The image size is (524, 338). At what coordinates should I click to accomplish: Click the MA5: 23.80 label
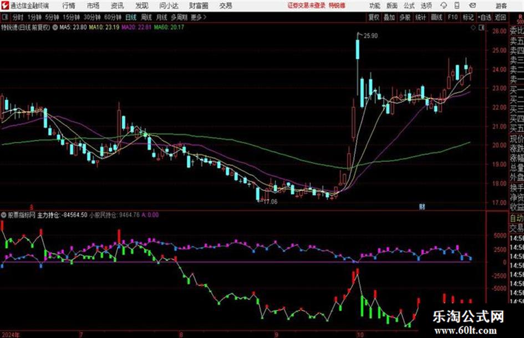point(73,27)
